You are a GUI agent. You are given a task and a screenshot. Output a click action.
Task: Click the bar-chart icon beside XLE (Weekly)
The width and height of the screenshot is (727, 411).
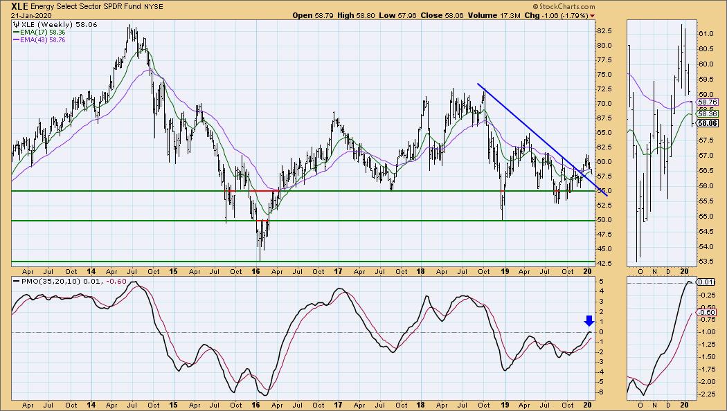pyautogui.click(x=17, y=24)
